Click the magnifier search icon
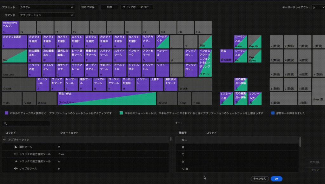The image size is (325, 184). pyautogui.click(x=5, y=123)
